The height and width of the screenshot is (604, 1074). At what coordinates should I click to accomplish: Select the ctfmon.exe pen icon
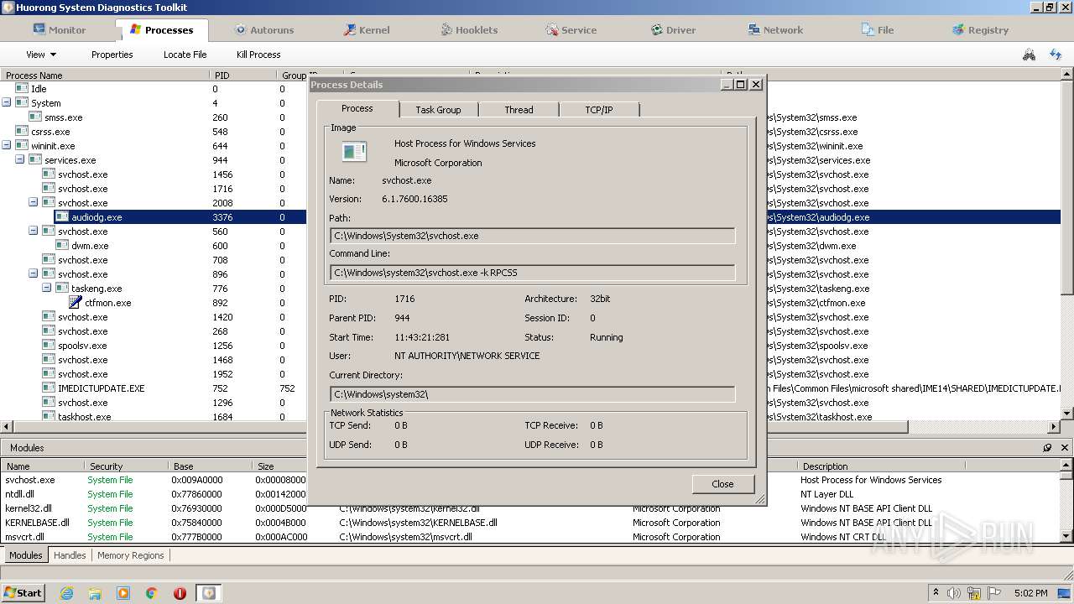(x=76, y=302)
